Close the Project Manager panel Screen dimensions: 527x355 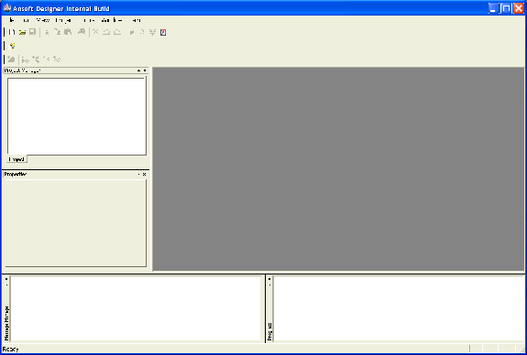click(x=145, y=70)
